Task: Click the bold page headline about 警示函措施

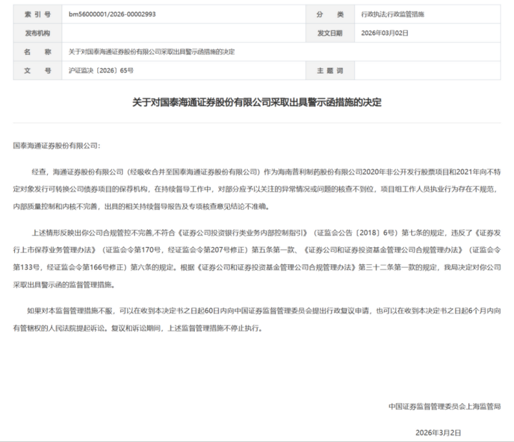Action: click(257, 102)
